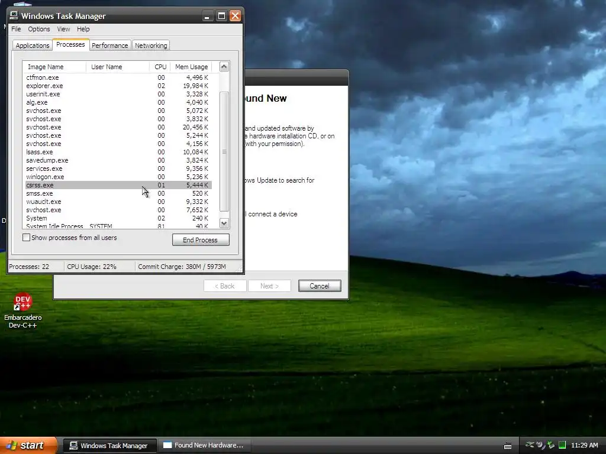Select the savedump.exe process
Viewport: 606px width, 454px height.
coord(118,160)
